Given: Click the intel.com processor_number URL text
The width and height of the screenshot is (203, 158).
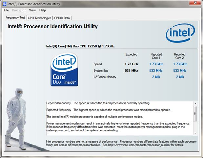Looking at the screenshot, I should coord(139,145).
